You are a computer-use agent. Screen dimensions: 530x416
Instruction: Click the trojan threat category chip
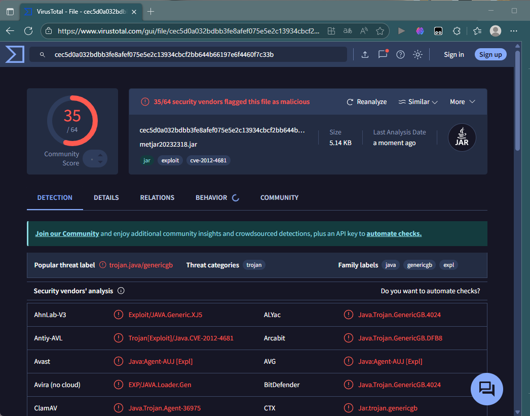coord(254,265)
